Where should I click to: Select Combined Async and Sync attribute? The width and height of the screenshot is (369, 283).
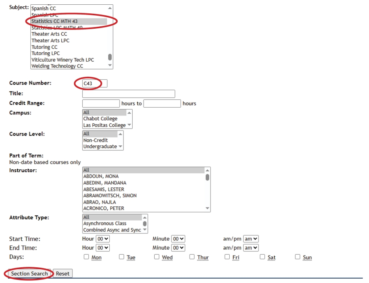coord(113,230)
